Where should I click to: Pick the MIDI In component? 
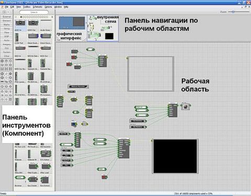[x=20, y=51]
